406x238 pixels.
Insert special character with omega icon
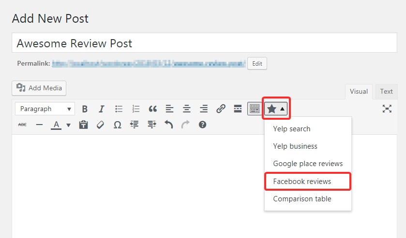coord(117,125)
